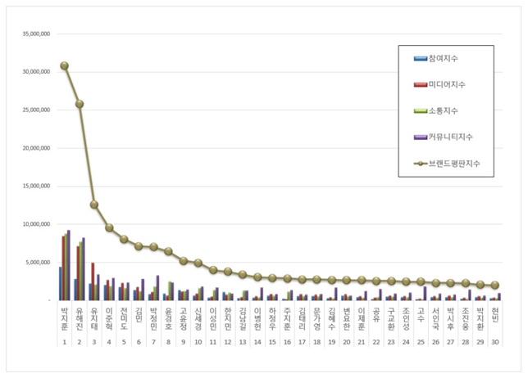The width and height of the screenshot is (528, 378).
Task: Click the red 미디어지수 legend marker
Action: tap(419, 84)
